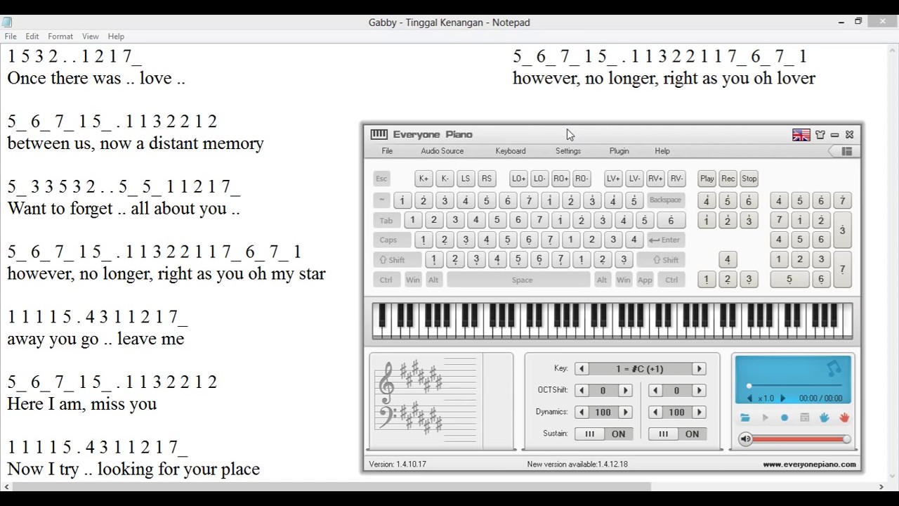The height and width of the screenshot is (506, 899).
Task: Click the on-screen piano keyboard
Action: click(612, 320)
